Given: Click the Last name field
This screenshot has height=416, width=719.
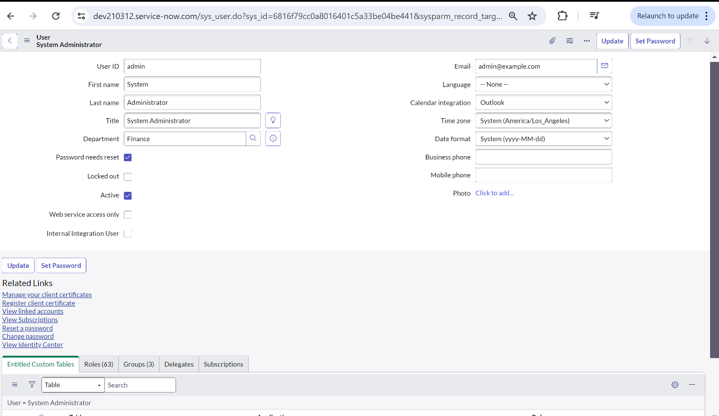Looking at the screenshot, I should [x=192, y=103].
